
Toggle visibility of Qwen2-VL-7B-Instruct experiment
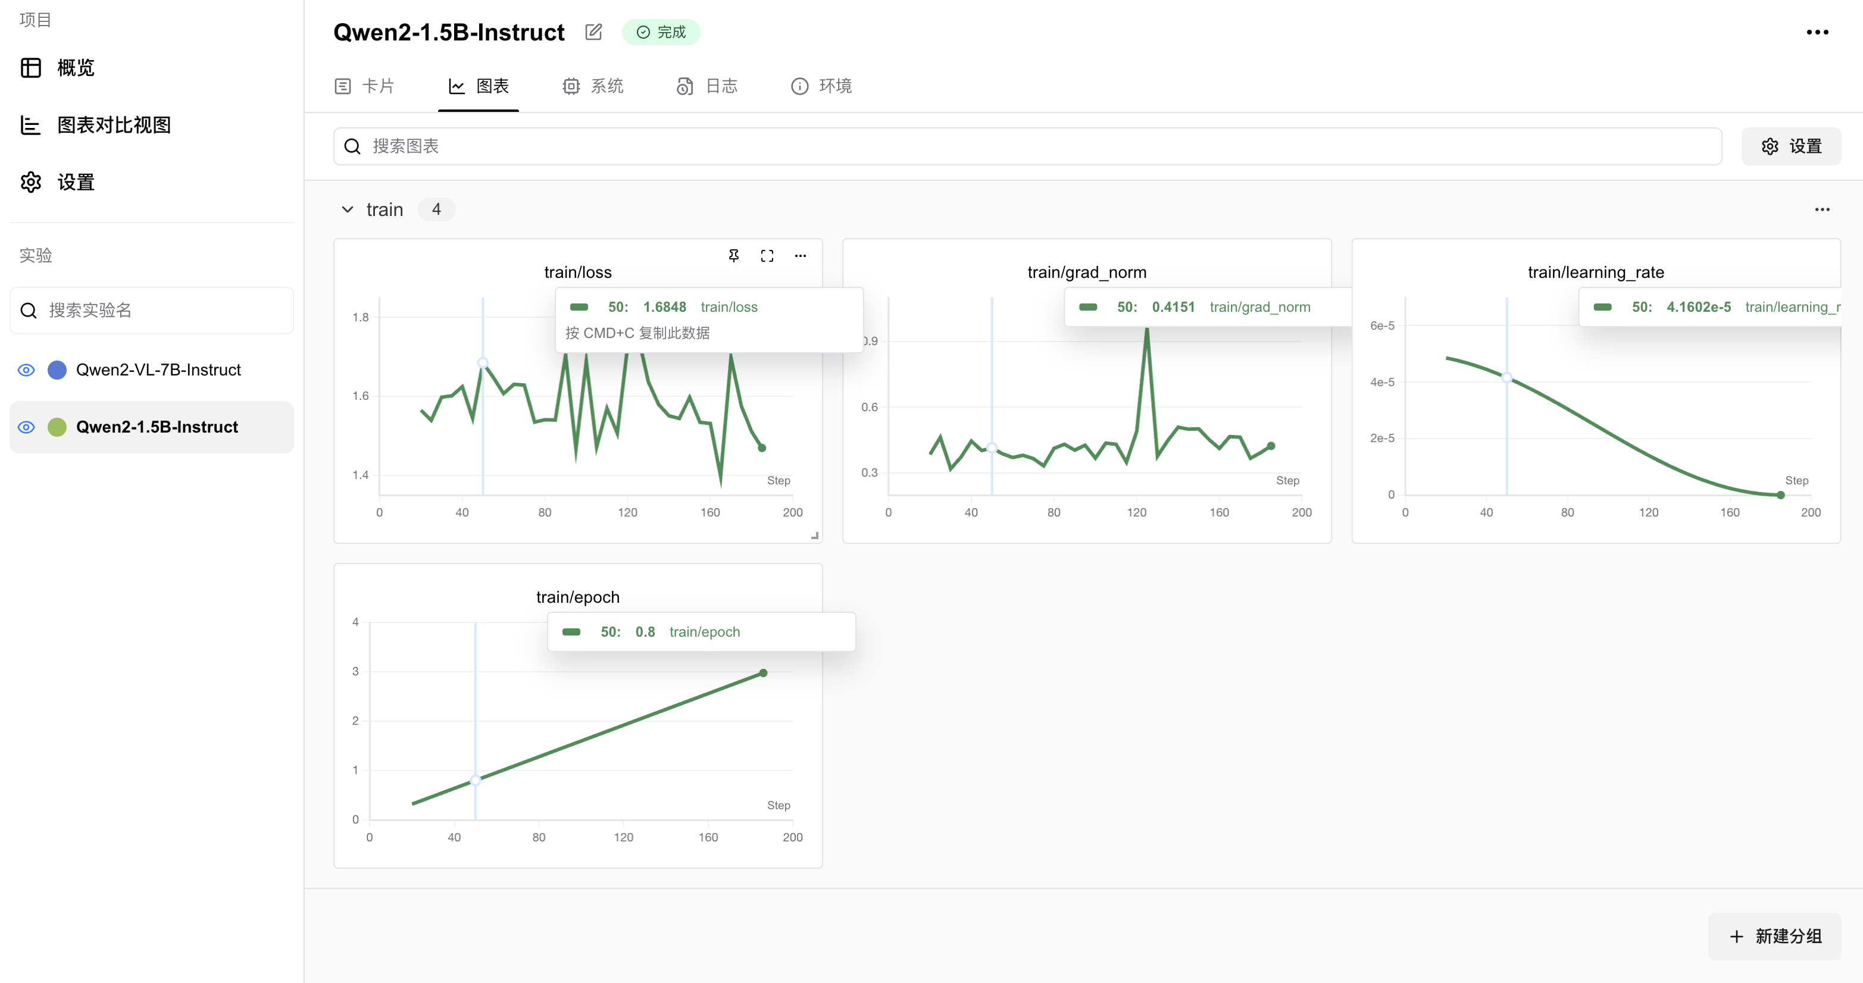point(26,370)
